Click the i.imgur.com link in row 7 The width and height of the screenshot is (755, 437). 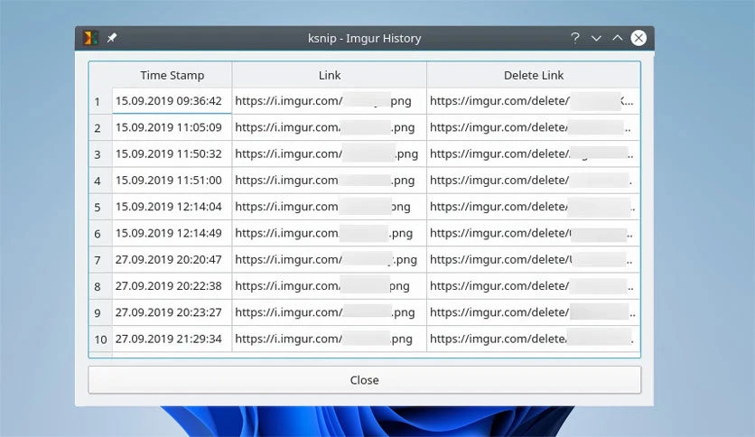click(x=330, y=260)
